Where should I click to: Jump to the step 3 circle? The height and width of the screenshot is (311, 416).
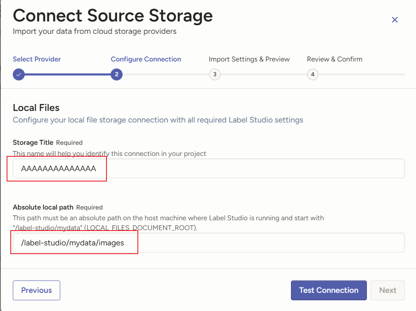[215, 75]
